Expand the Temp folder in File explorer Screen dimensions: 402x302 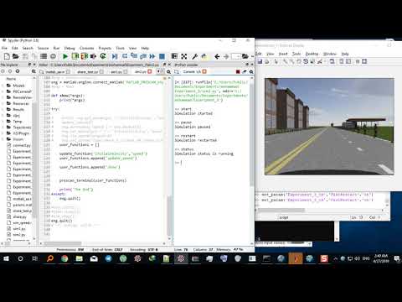3,122
